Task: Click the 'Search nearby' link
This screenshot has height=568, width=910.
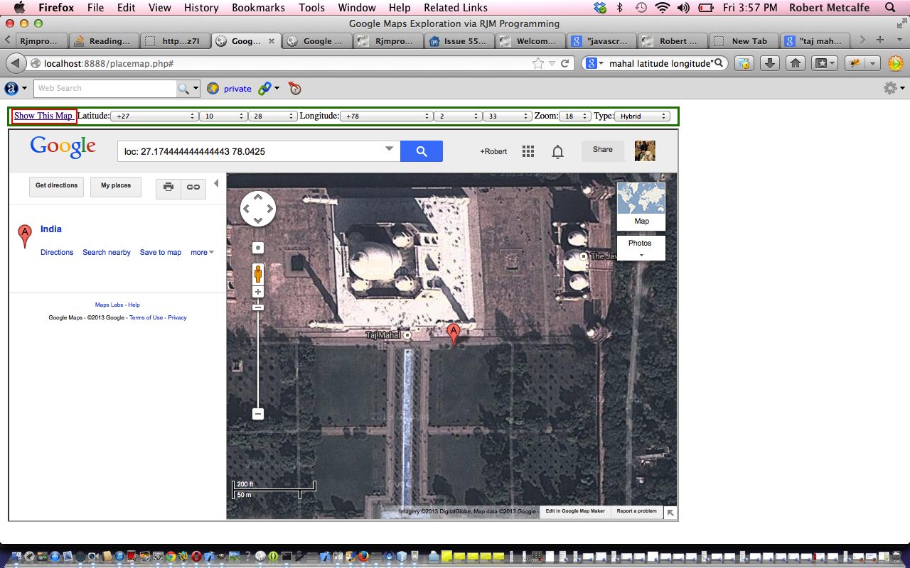Action: coord(107,252)
